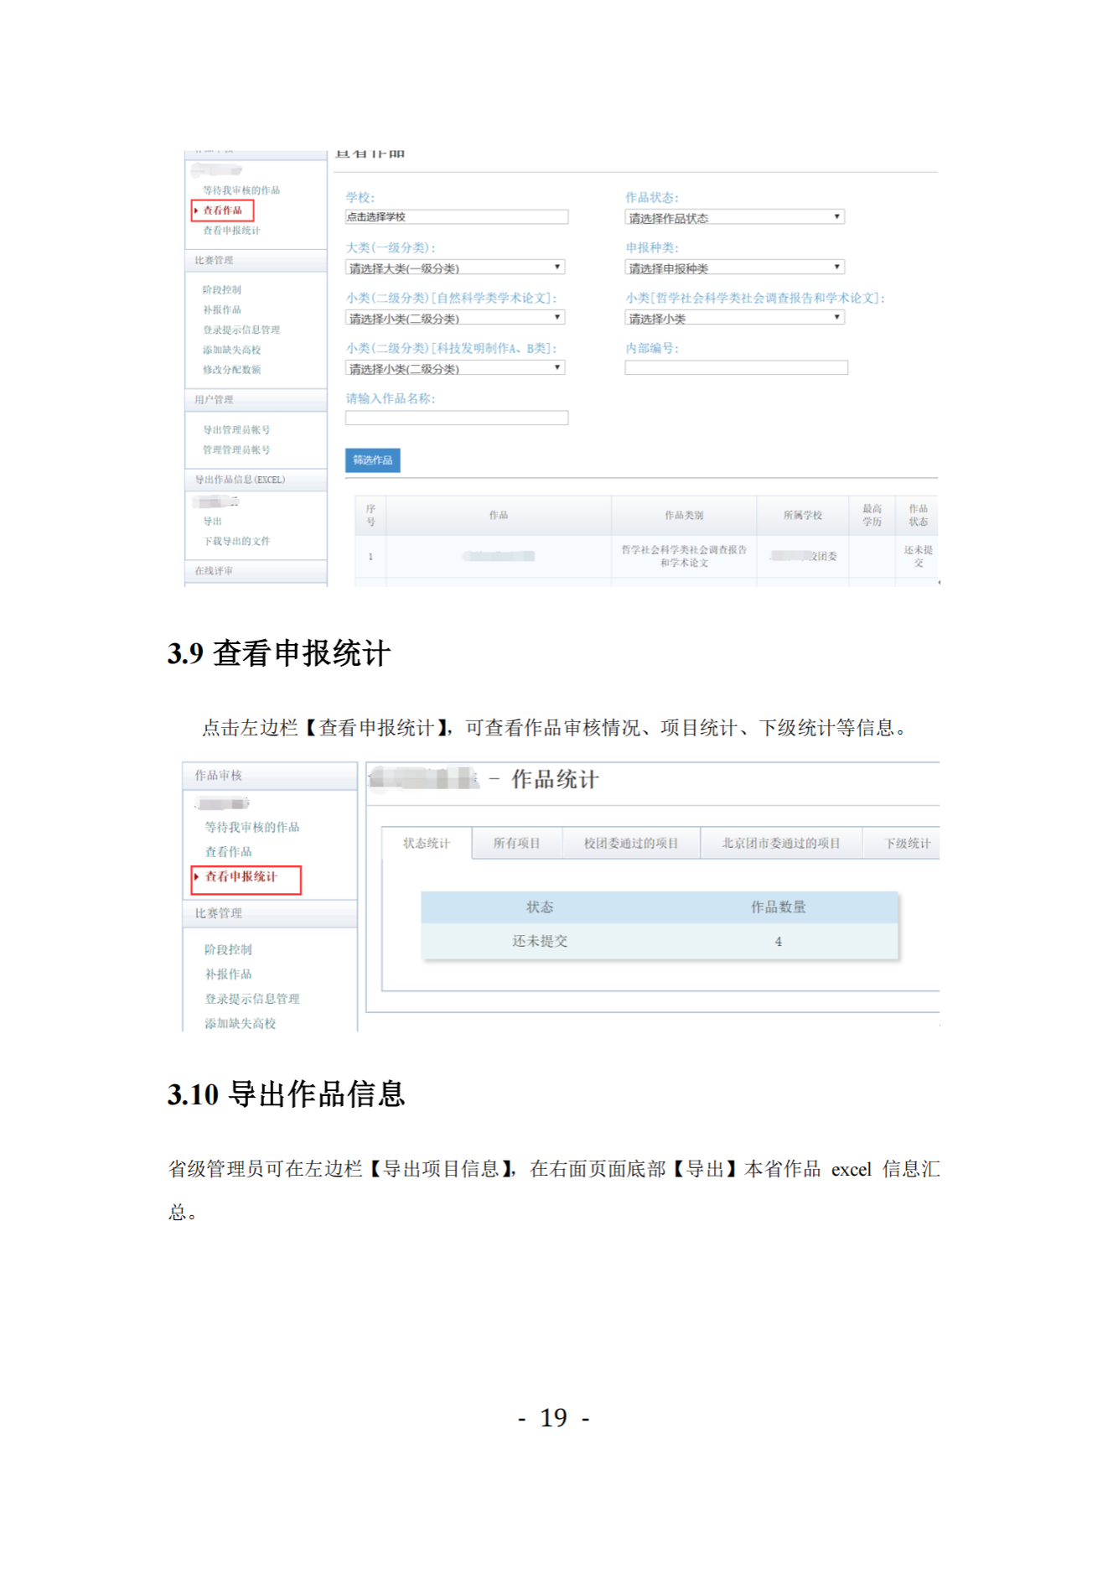Focus the 内部编号 input box

[x=736, y=368]
